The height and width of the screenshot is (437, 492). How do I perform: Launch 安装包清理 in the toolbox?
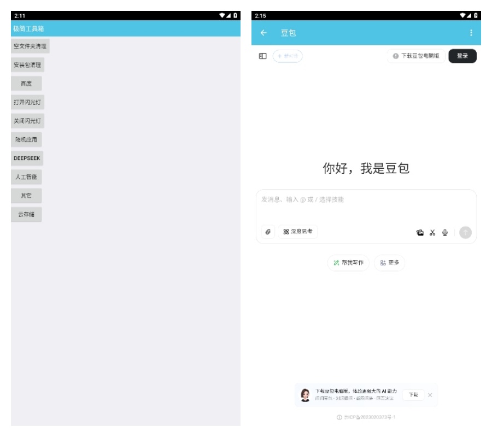(x=27, y=65)
